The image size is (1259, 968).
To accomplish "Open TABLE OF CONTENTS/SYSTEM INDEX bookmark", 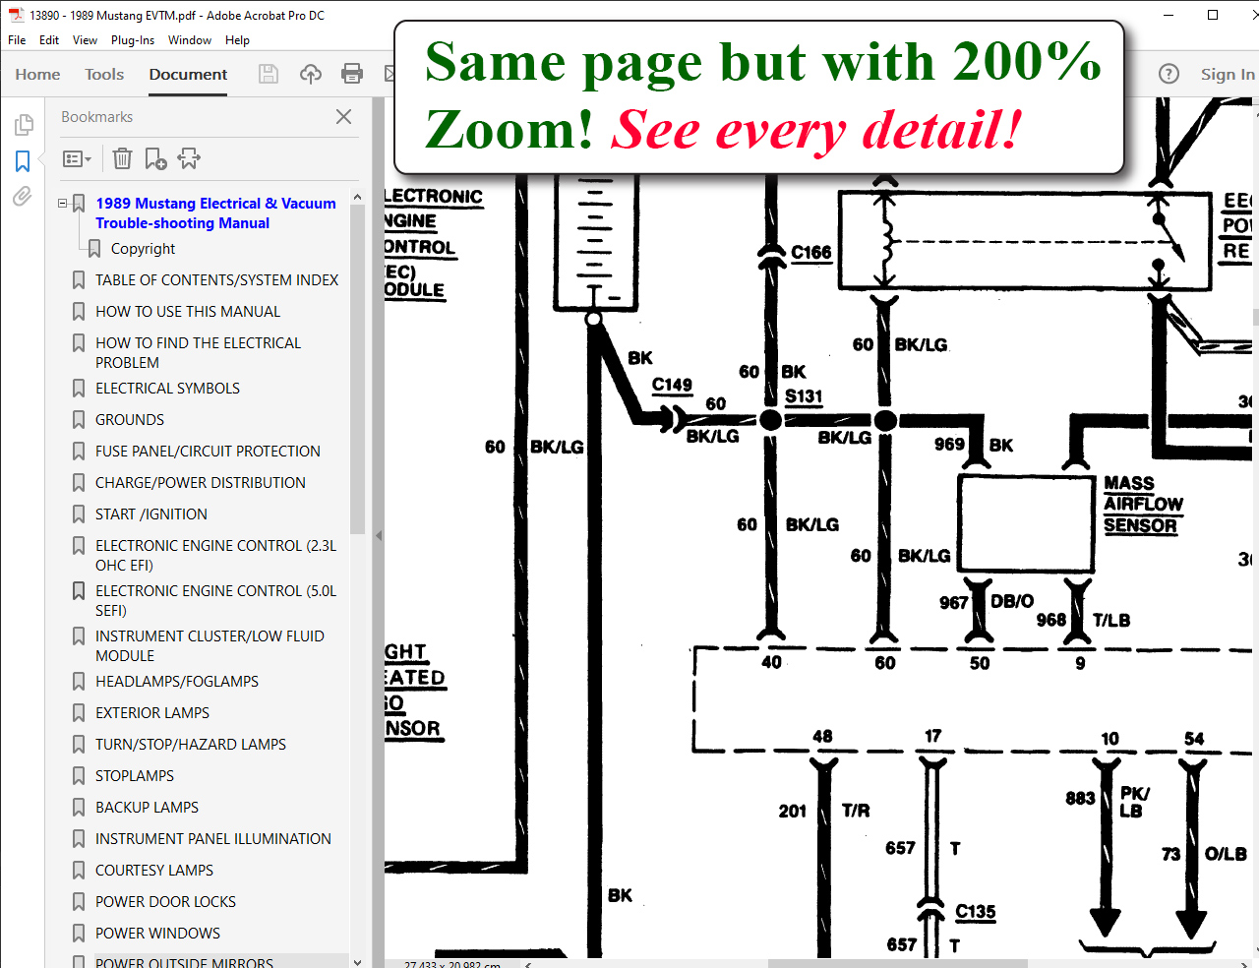I will [216, 280].
